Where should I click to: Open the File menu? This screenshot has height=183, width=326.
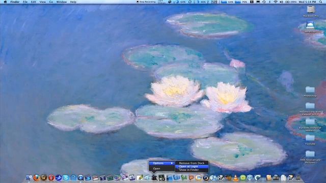coord(25,2)
